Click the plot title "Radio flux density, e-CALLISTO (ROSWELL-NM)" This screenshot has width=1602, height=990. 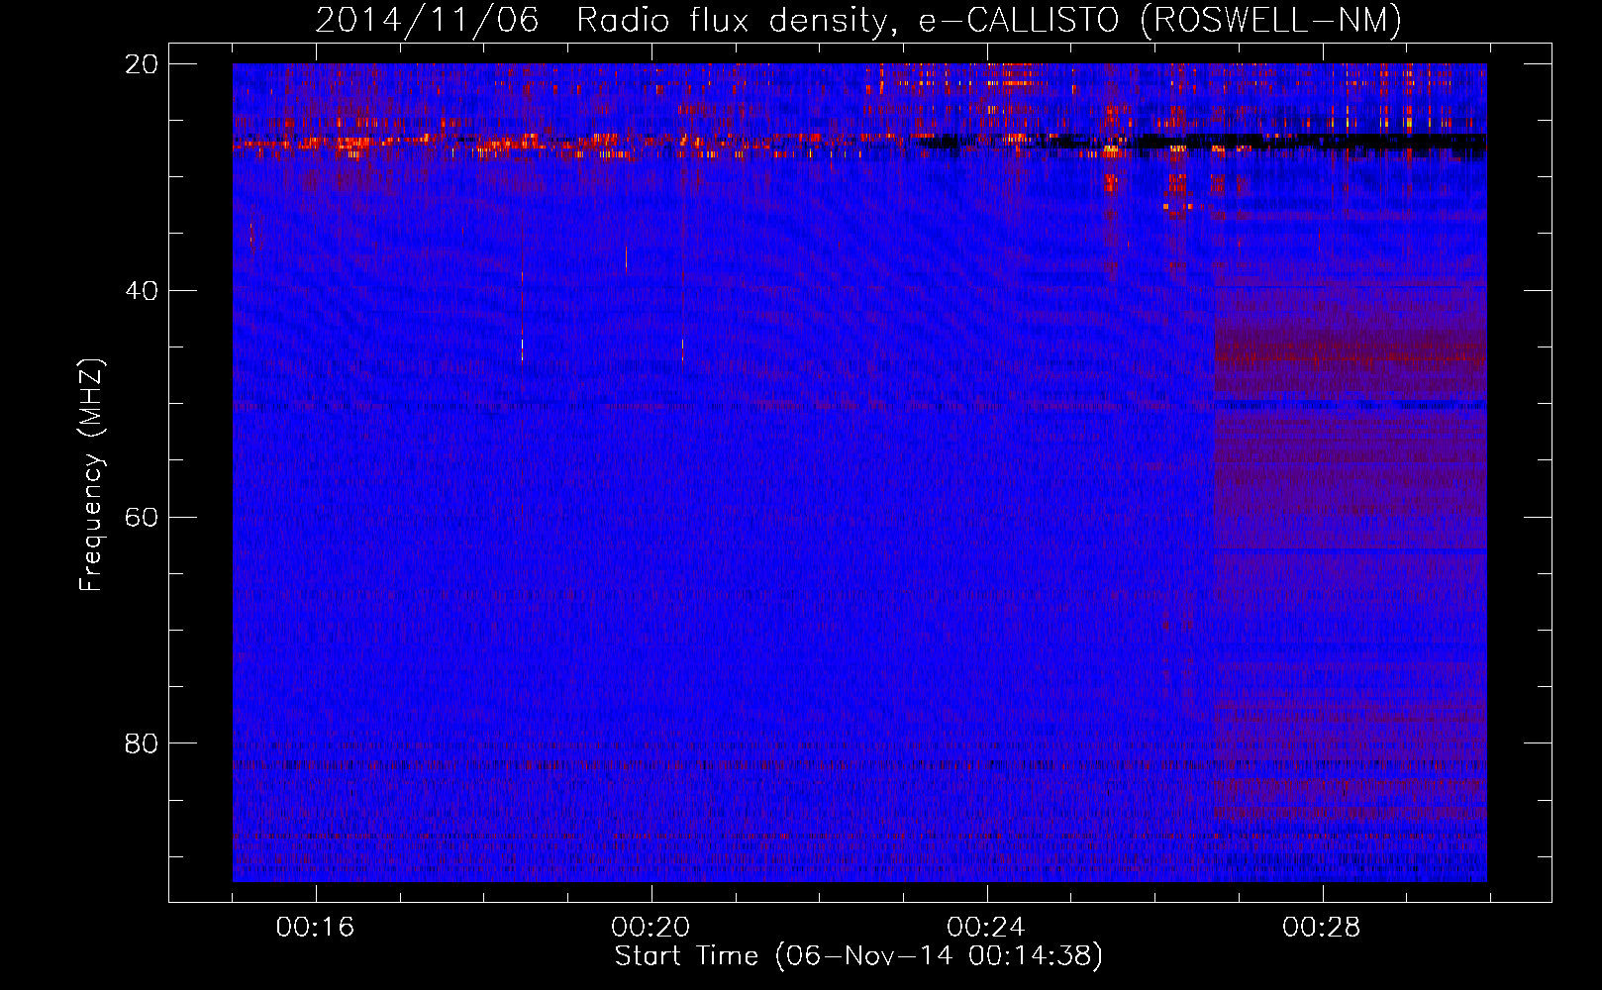click(988, 20)
